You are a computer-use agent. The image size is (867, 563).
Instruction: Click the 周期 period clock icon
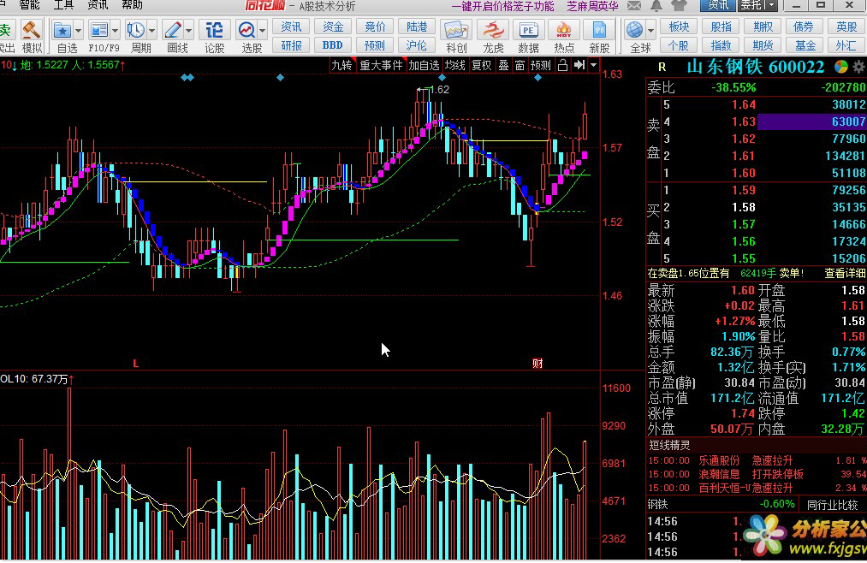(135, 30)
